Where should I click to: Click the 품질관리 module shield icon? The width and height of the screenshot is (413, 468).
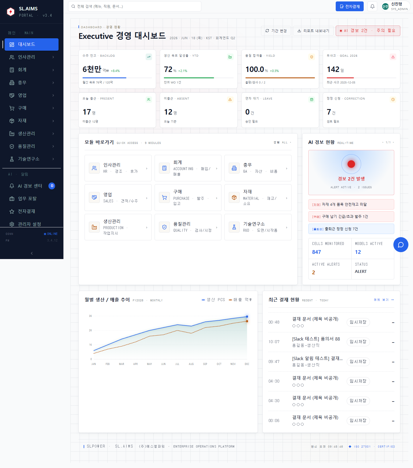[x=164, y=227]
